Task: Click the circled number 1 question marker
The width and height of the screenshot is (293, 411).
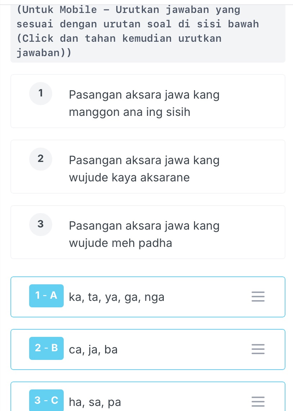Action: pos(40,93)
